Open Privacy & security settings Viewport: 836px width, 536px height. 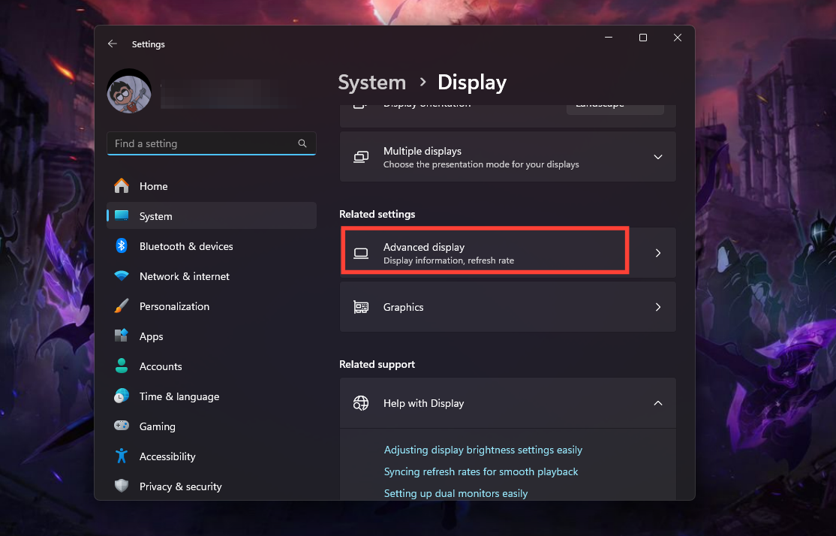click(211, 486)
